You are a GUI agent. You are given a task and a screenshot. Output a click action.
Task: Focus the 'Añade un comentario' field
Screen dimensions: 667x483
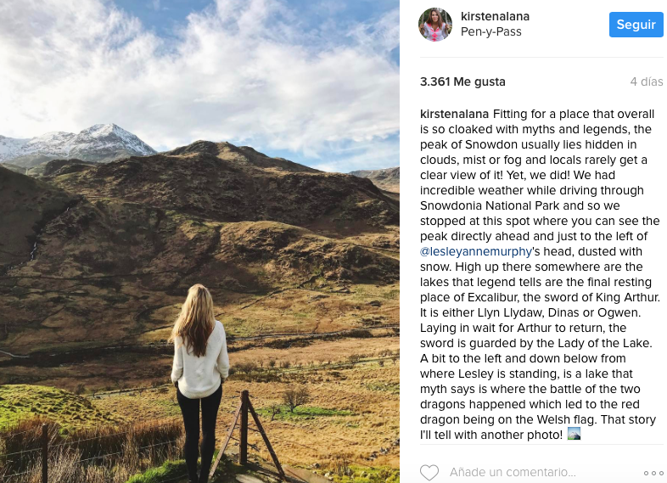coord(513,472)
